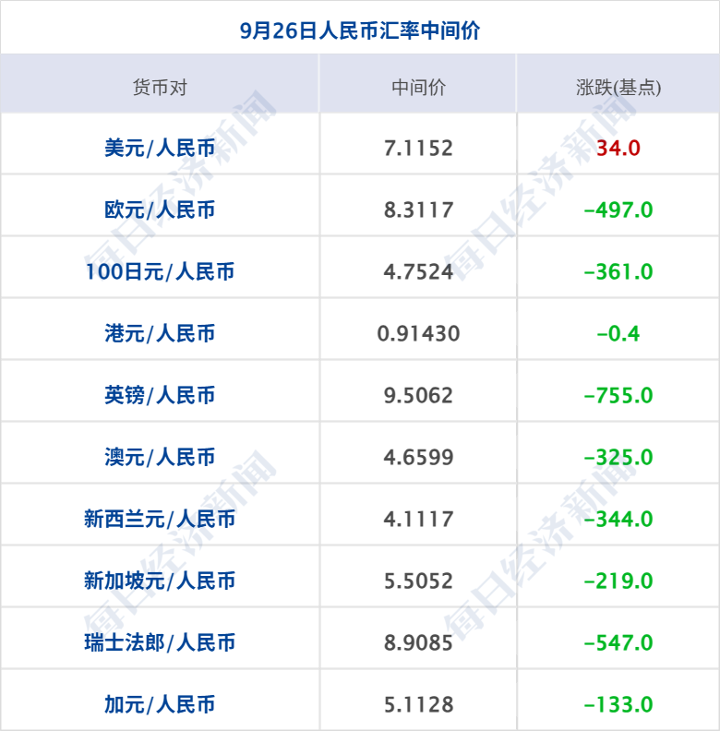This screenshot has width=720, height=731.
Task: Click the 涨跌(基点) column header
Action: coord(618,88)
